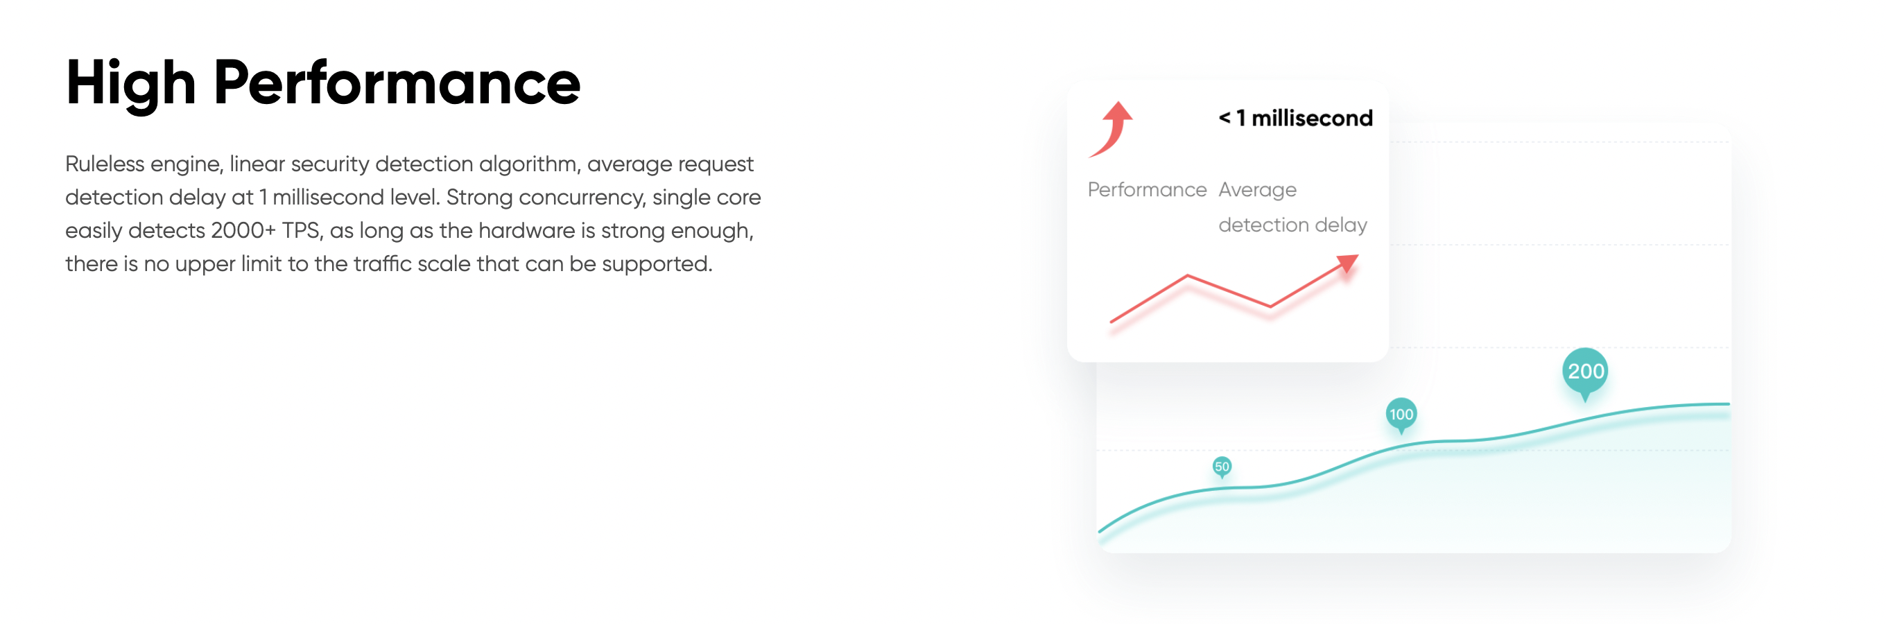The height and width of the screenshot is (624, 1886).
Task: Click the peak of the red trend line
Action: pyautogui.click(x=1188, y=276)
